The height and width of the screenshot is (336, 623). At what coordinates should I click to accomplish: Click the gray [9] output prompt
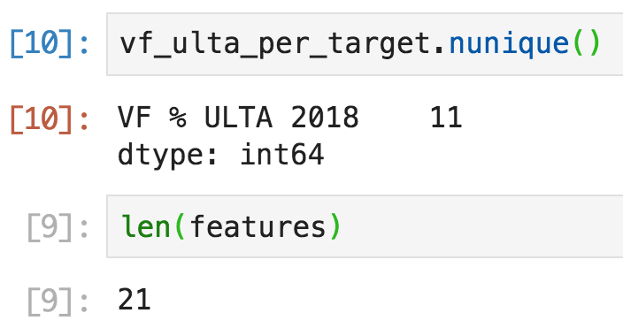pos(58,302)
